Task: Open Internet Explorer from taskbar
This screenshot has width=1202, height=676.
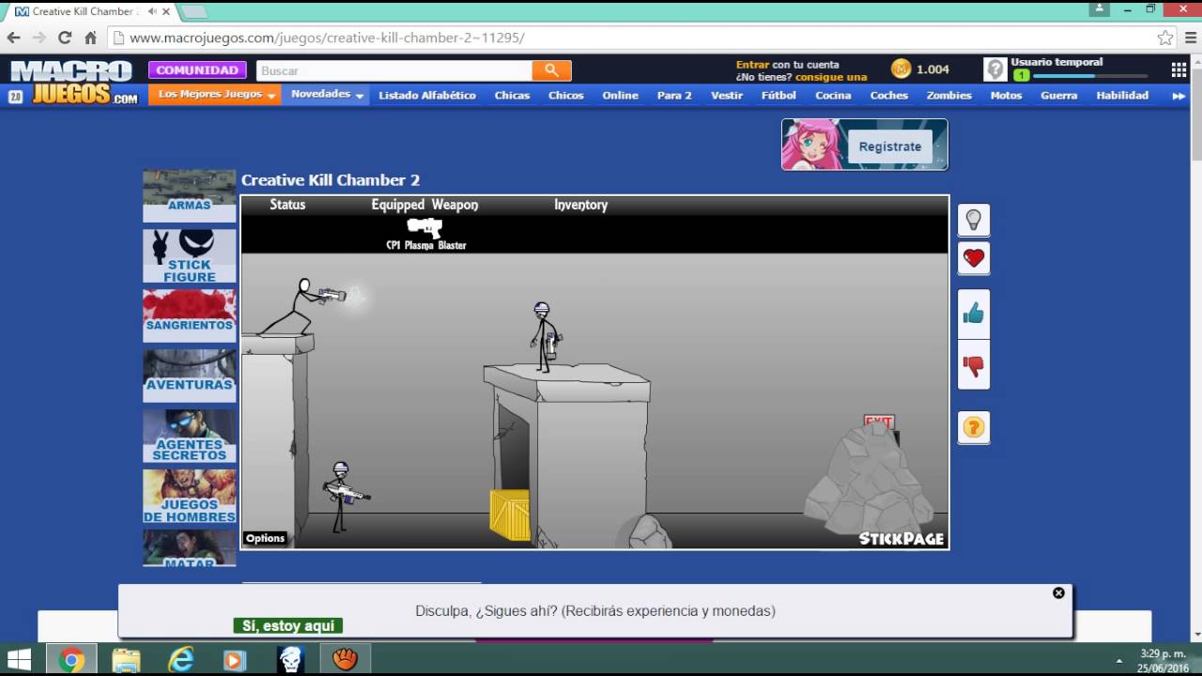Action: [180, 660]
